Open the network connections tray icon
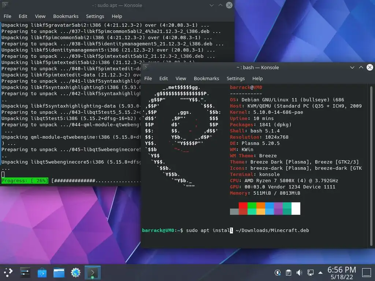Image resolution: width=375 pixels, height=281 pixels. [311, 272]
